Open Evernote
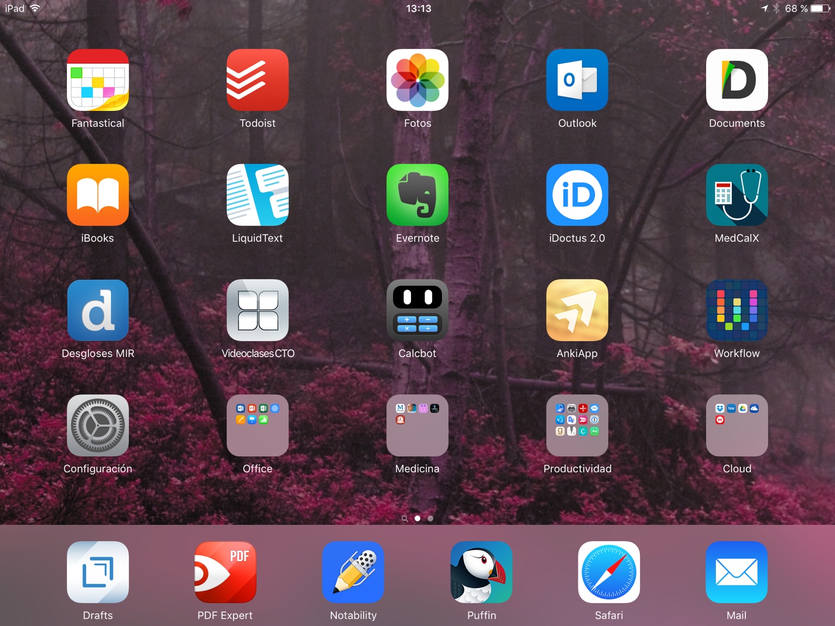835x626 pixels. click(x=417, y=195)
